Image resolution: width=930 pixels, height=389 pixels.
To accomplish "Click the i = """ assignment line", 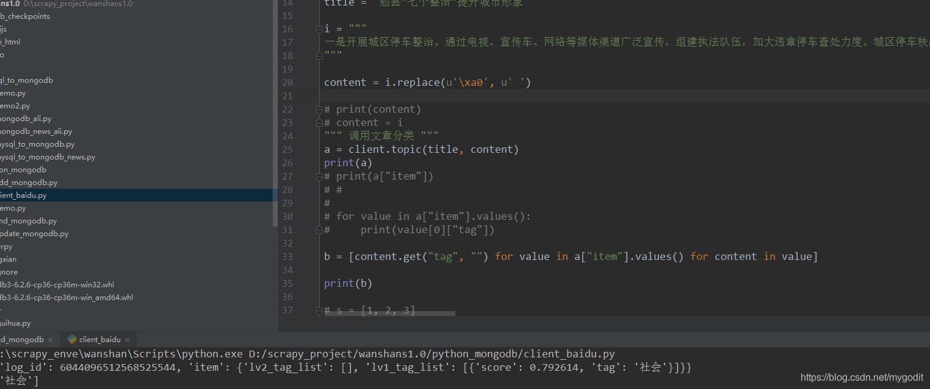I will (x=345, y=29).
